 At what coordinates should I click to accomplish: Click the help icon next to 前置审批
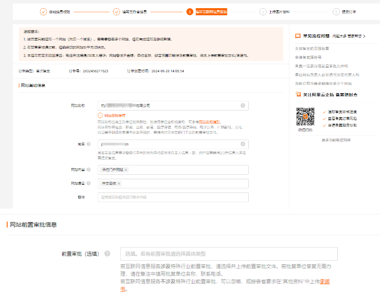click(107, 254)
